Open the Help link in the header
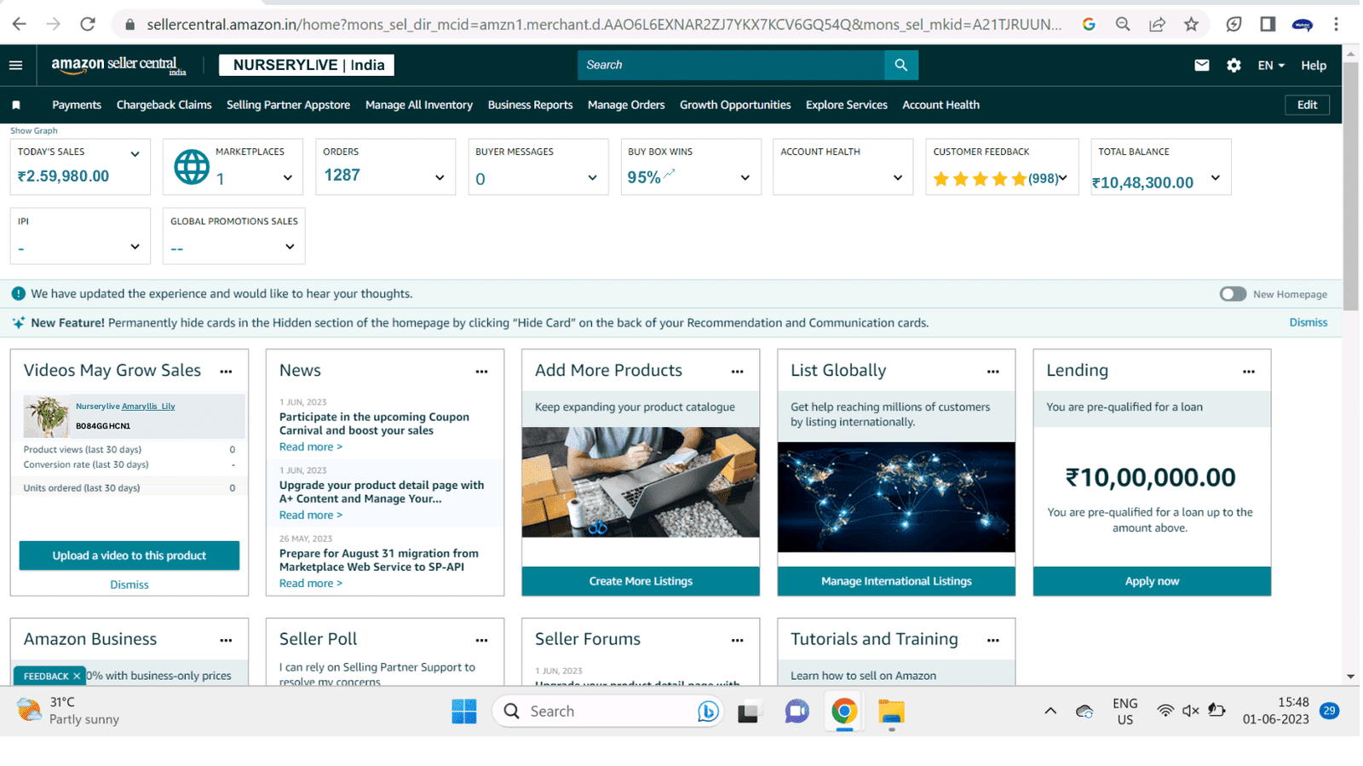This screenshot has height=766, width=1363. tap(1313, 66)
